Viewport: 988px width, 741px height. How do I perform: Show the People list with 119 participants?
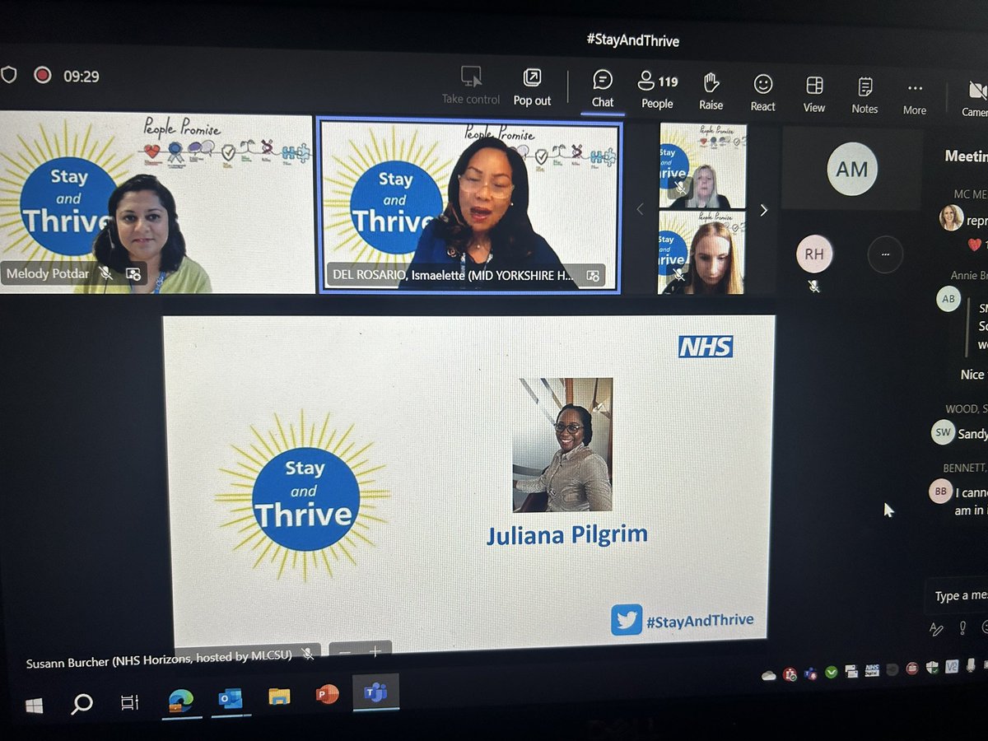pos(657,89)
